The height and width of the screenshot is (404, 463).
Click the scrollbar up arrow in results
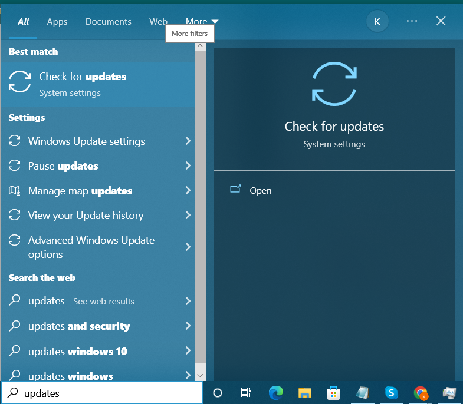[200, 46]
